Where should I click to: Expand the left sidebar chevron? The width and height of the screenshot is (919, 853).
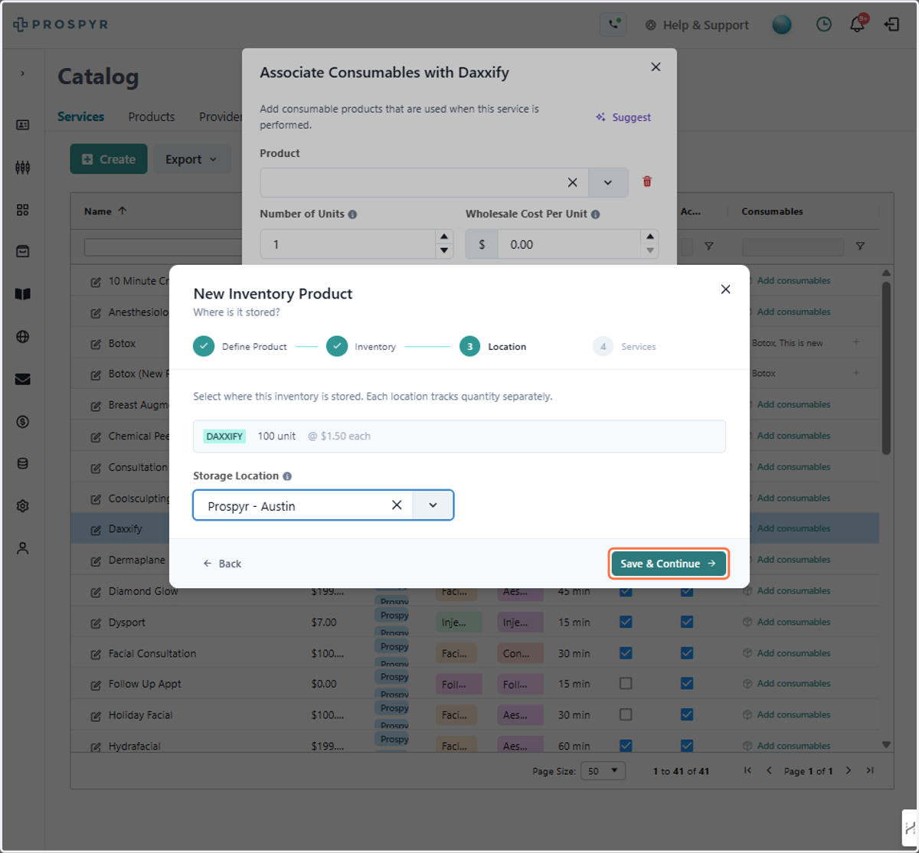[x=22, y=74]
